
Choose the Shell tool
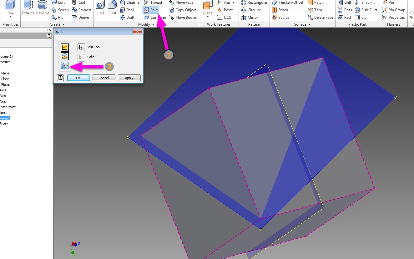click(x=127, y=10)
